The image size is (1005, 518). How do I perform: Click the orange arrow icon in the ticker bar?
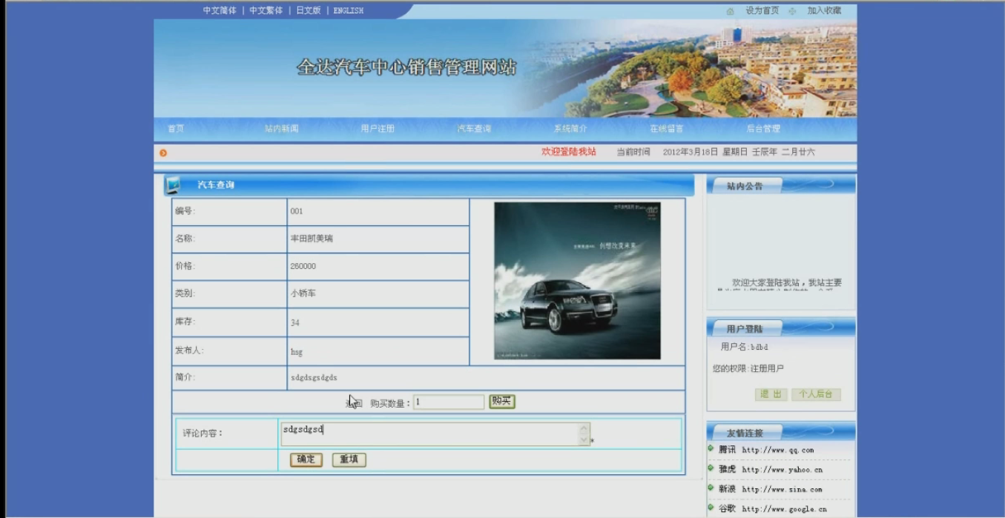(x=163, y=153)
